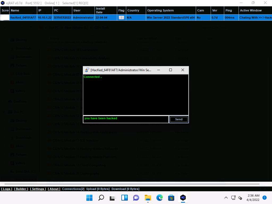Screen dimensions: 272x204
Task: Launch Microsoft Edge from the taskbar
Action: [x=159, y=198]
